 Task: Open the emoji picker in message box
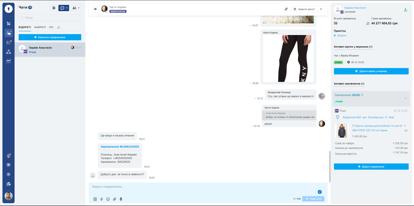tap(108, 199)
